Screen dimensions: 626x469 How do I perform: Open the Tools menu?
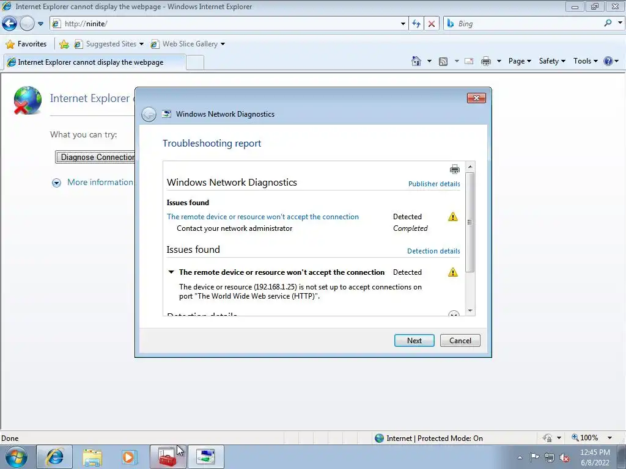click(x=585, y=61)
